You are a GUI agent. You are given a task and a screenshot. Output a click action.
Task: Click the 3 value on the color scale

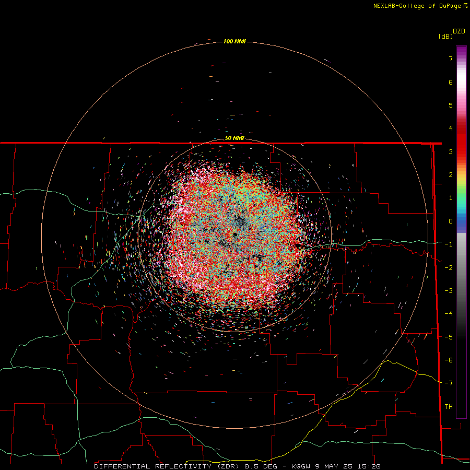pyautogui.click(x=451, y=151)
